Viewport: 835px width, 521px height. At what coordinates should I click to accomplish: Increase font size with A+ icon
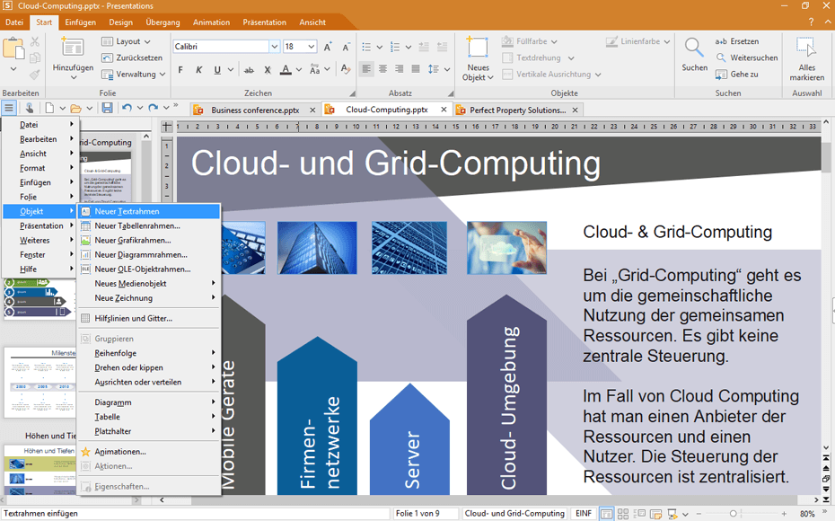click(328, 47)
